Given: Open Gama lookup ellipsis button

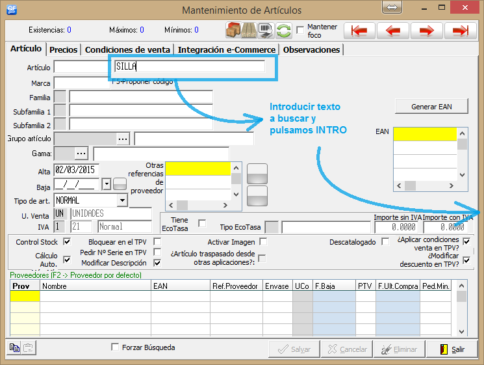Looking at the screenshot, I should tap(81, 153).
